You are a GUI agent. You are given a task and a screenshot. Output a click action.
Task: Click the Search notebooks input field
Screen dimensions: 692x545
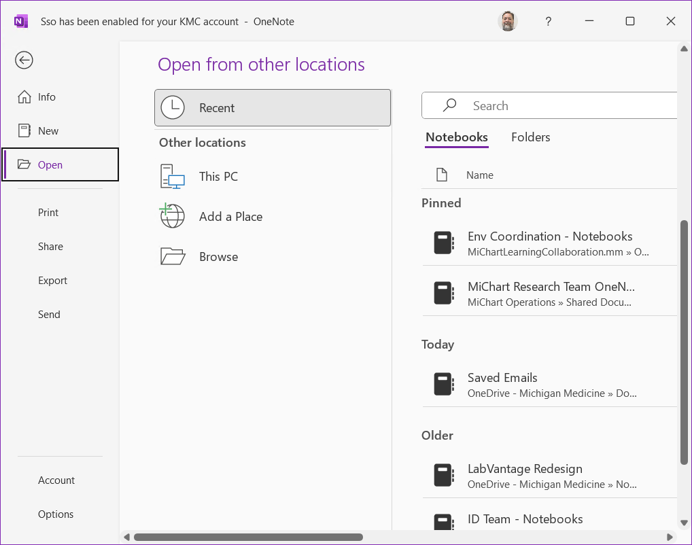(557, 106)
